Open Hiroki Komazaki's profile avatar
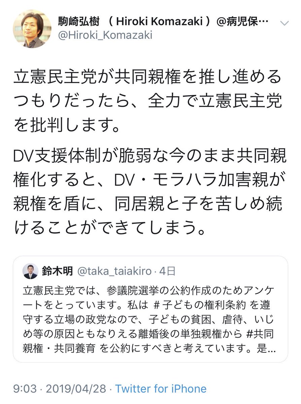The width and height of the screenshot is (301, 404). tap(32, 29)
